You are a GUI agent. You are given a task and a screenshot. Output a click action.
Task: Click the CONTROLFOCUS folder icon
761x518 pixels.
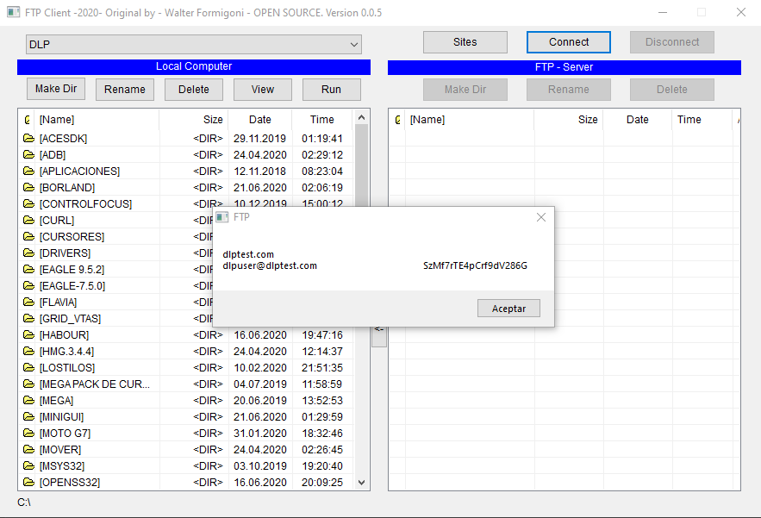click(x=28, y=204)
